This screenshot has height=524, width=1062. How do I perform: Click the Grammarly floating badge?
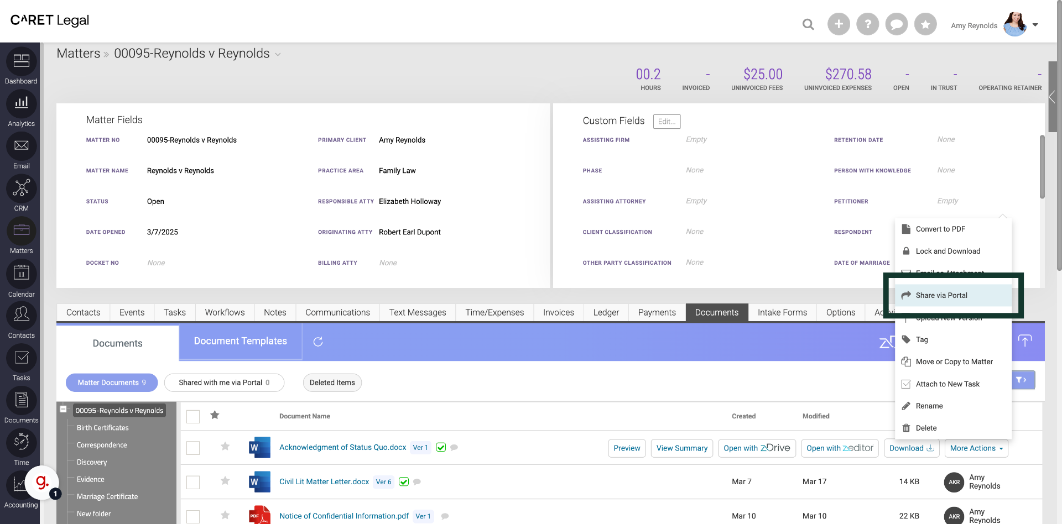click(x=42, y=482)
